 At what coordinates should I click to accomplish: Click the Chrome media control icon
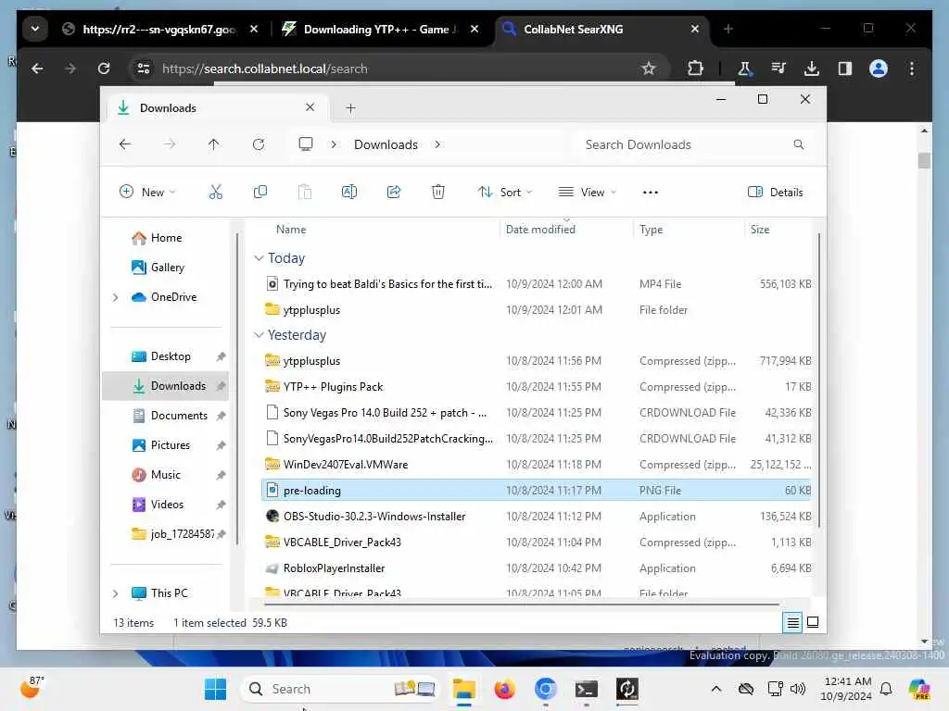point(778,69)
